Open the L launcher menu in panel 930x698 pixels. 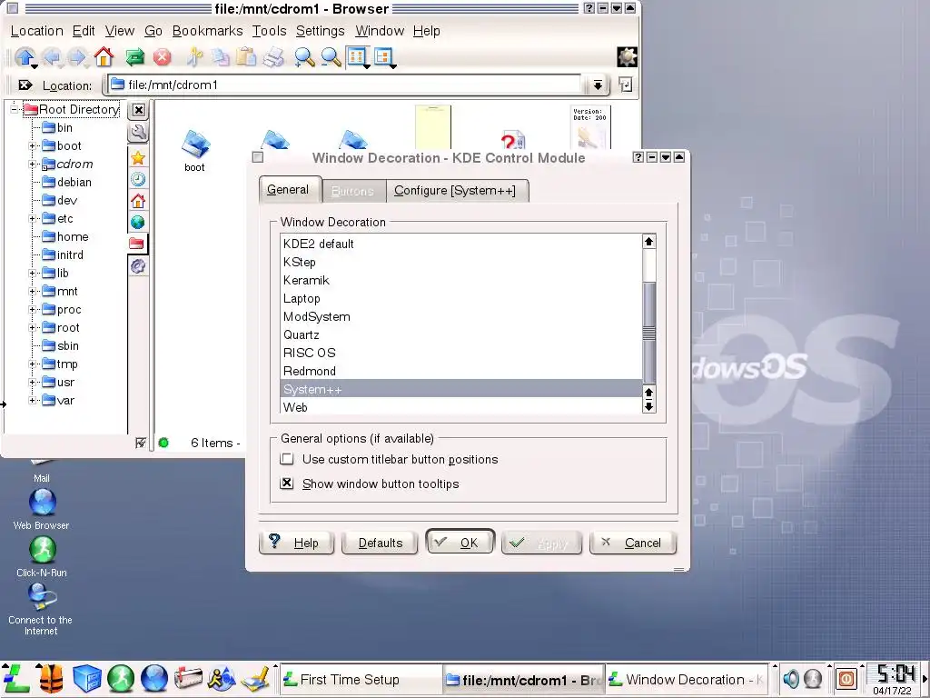[16, 678]
